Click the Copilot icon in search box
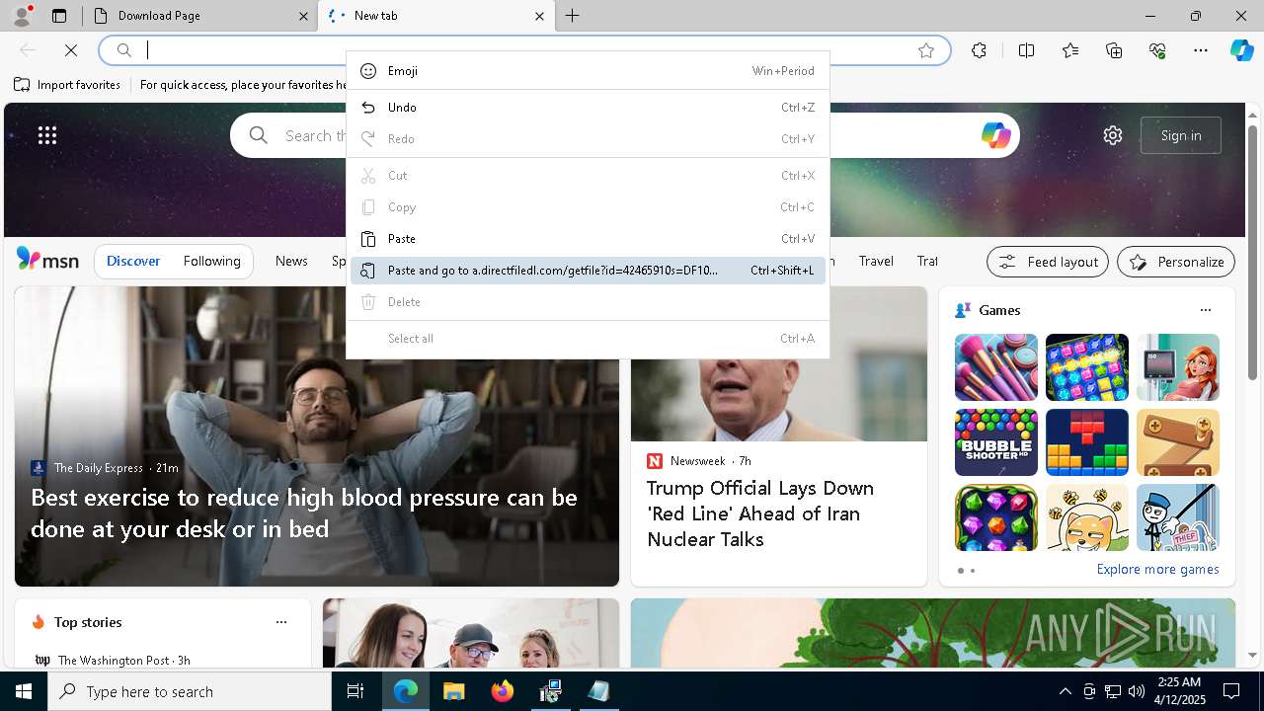Viewport: 1264px width, 711px height. click(x=995, y=135)
